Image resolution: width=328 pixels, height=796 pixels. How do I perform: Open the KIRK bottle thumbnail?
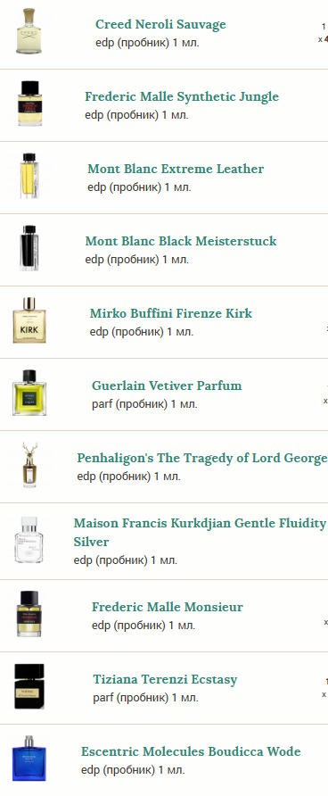point(29,320)
